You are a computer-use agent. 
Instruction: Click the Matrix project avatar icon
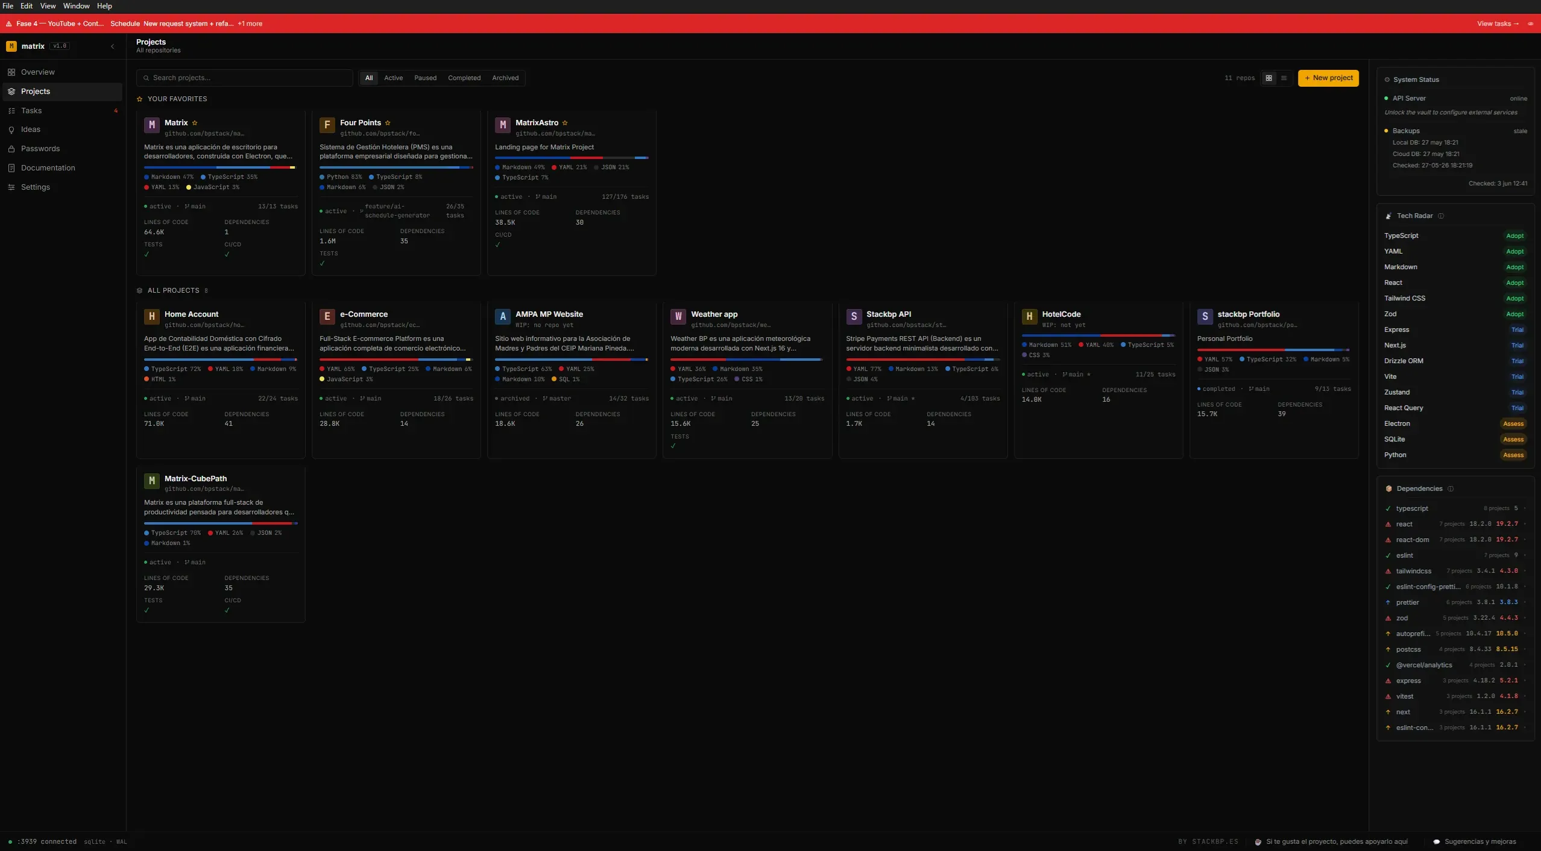(151, 125)
